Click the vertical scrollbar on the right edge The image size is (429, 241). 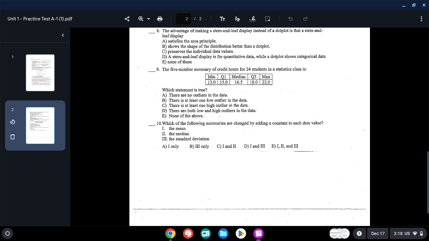427,182
